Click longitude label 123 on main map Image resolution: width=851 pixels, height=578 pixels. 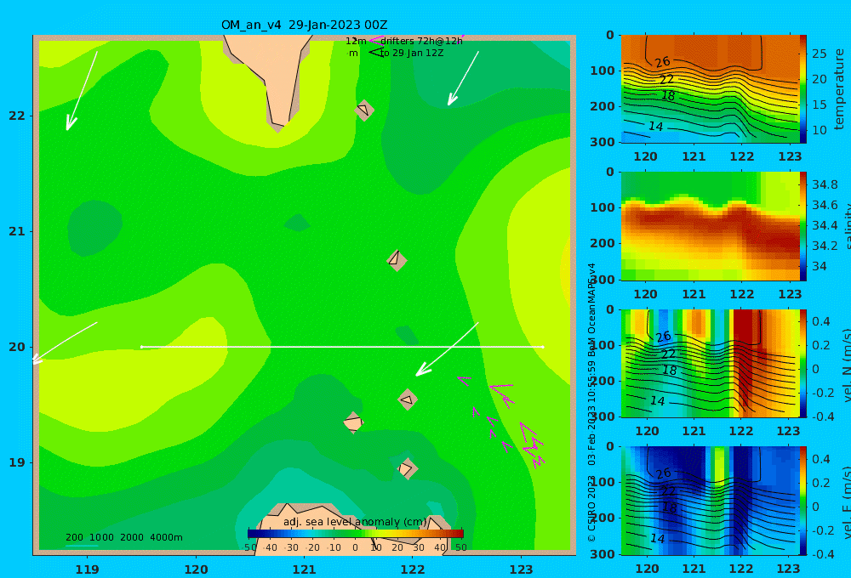tap(521, 569)
